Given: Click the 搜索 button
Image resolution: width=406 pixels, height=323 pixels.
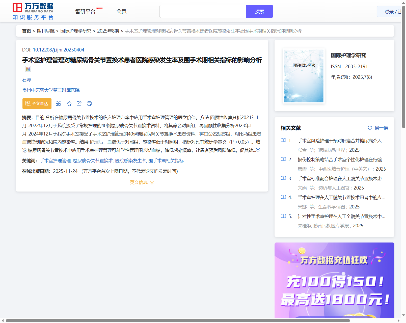Looking at the screenshot, I should [x=259, y=11].
